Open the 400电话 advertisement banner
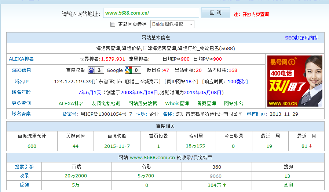Image resolution: width=329 pixels, height=192 pixels. coord(295,81)
